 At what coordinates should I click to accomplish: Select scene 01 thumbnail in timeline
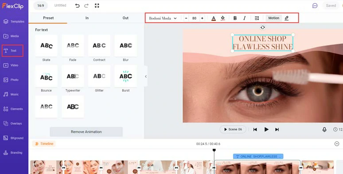click(x=47, y=167)
